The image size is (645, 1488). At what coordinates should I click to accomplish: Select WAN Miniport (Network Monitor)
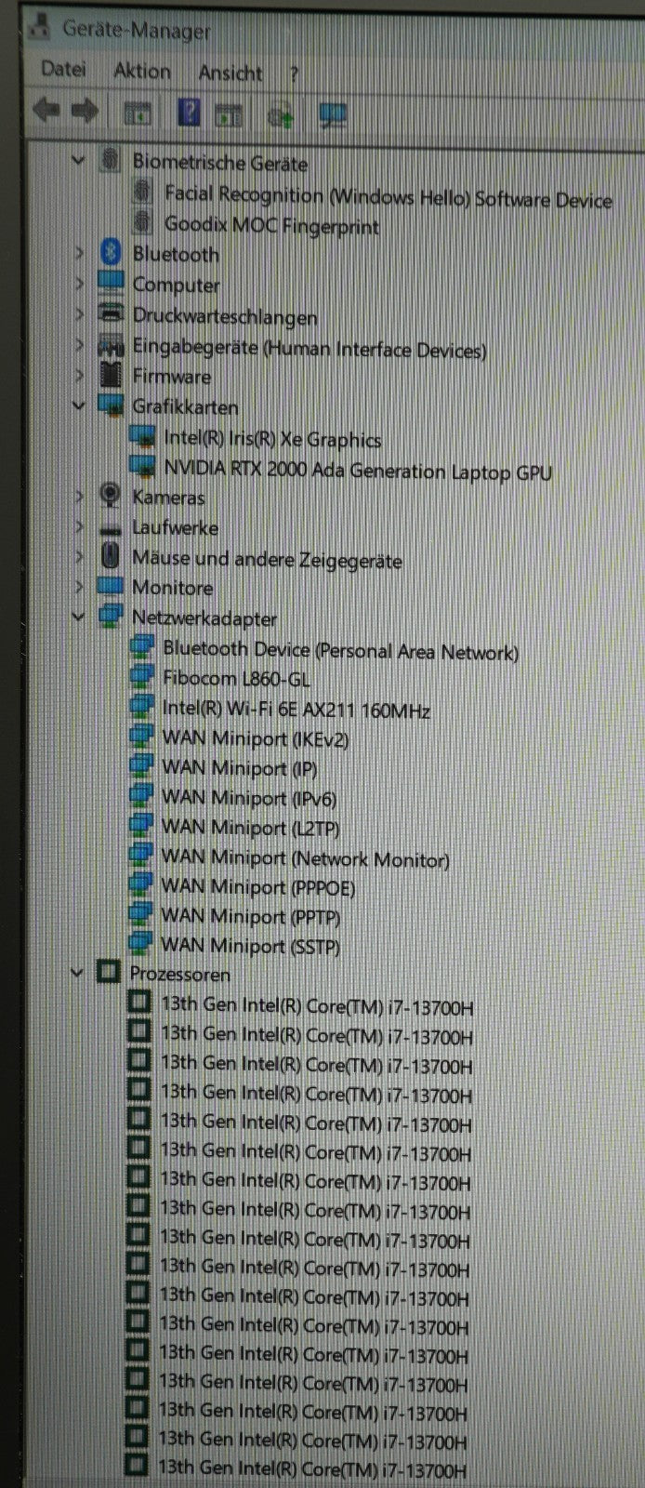pos(305,857)
